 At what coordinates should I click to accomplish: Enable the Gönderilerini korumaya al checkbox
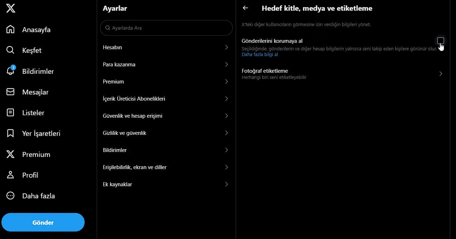click(440, 40)
